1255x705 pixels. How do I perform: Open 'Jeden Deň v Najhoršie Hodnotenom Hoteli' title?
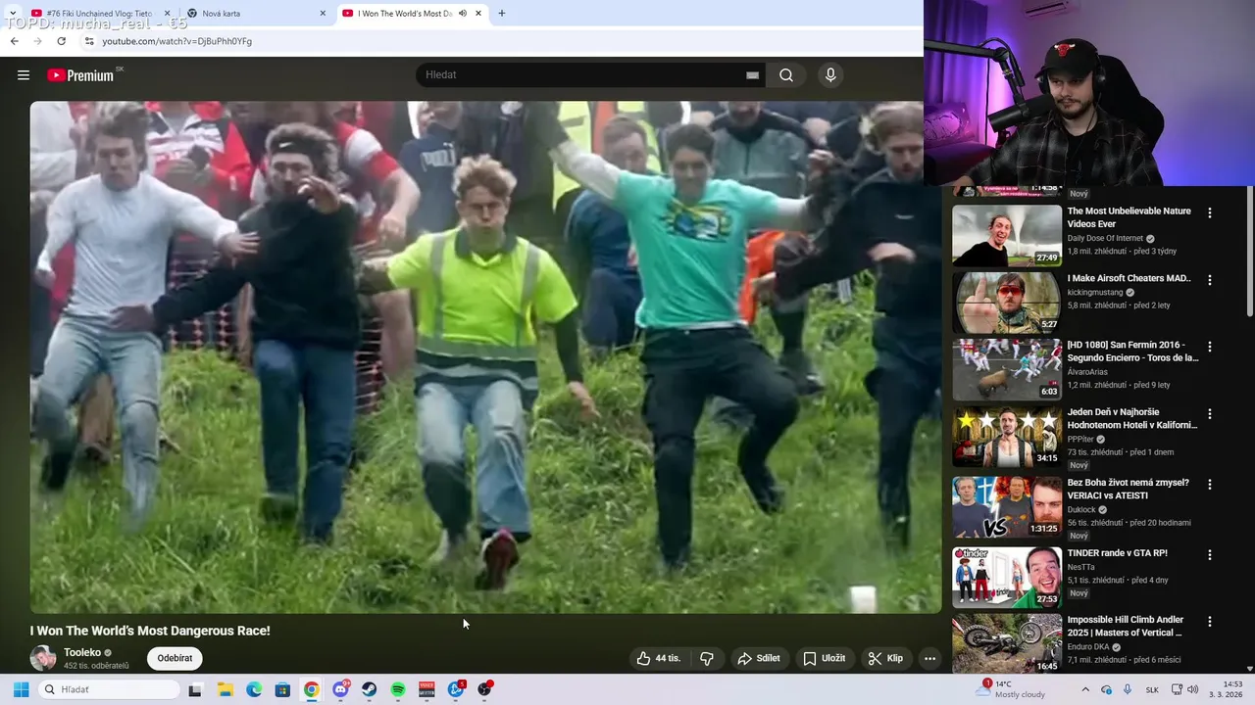pos(1132,419)
